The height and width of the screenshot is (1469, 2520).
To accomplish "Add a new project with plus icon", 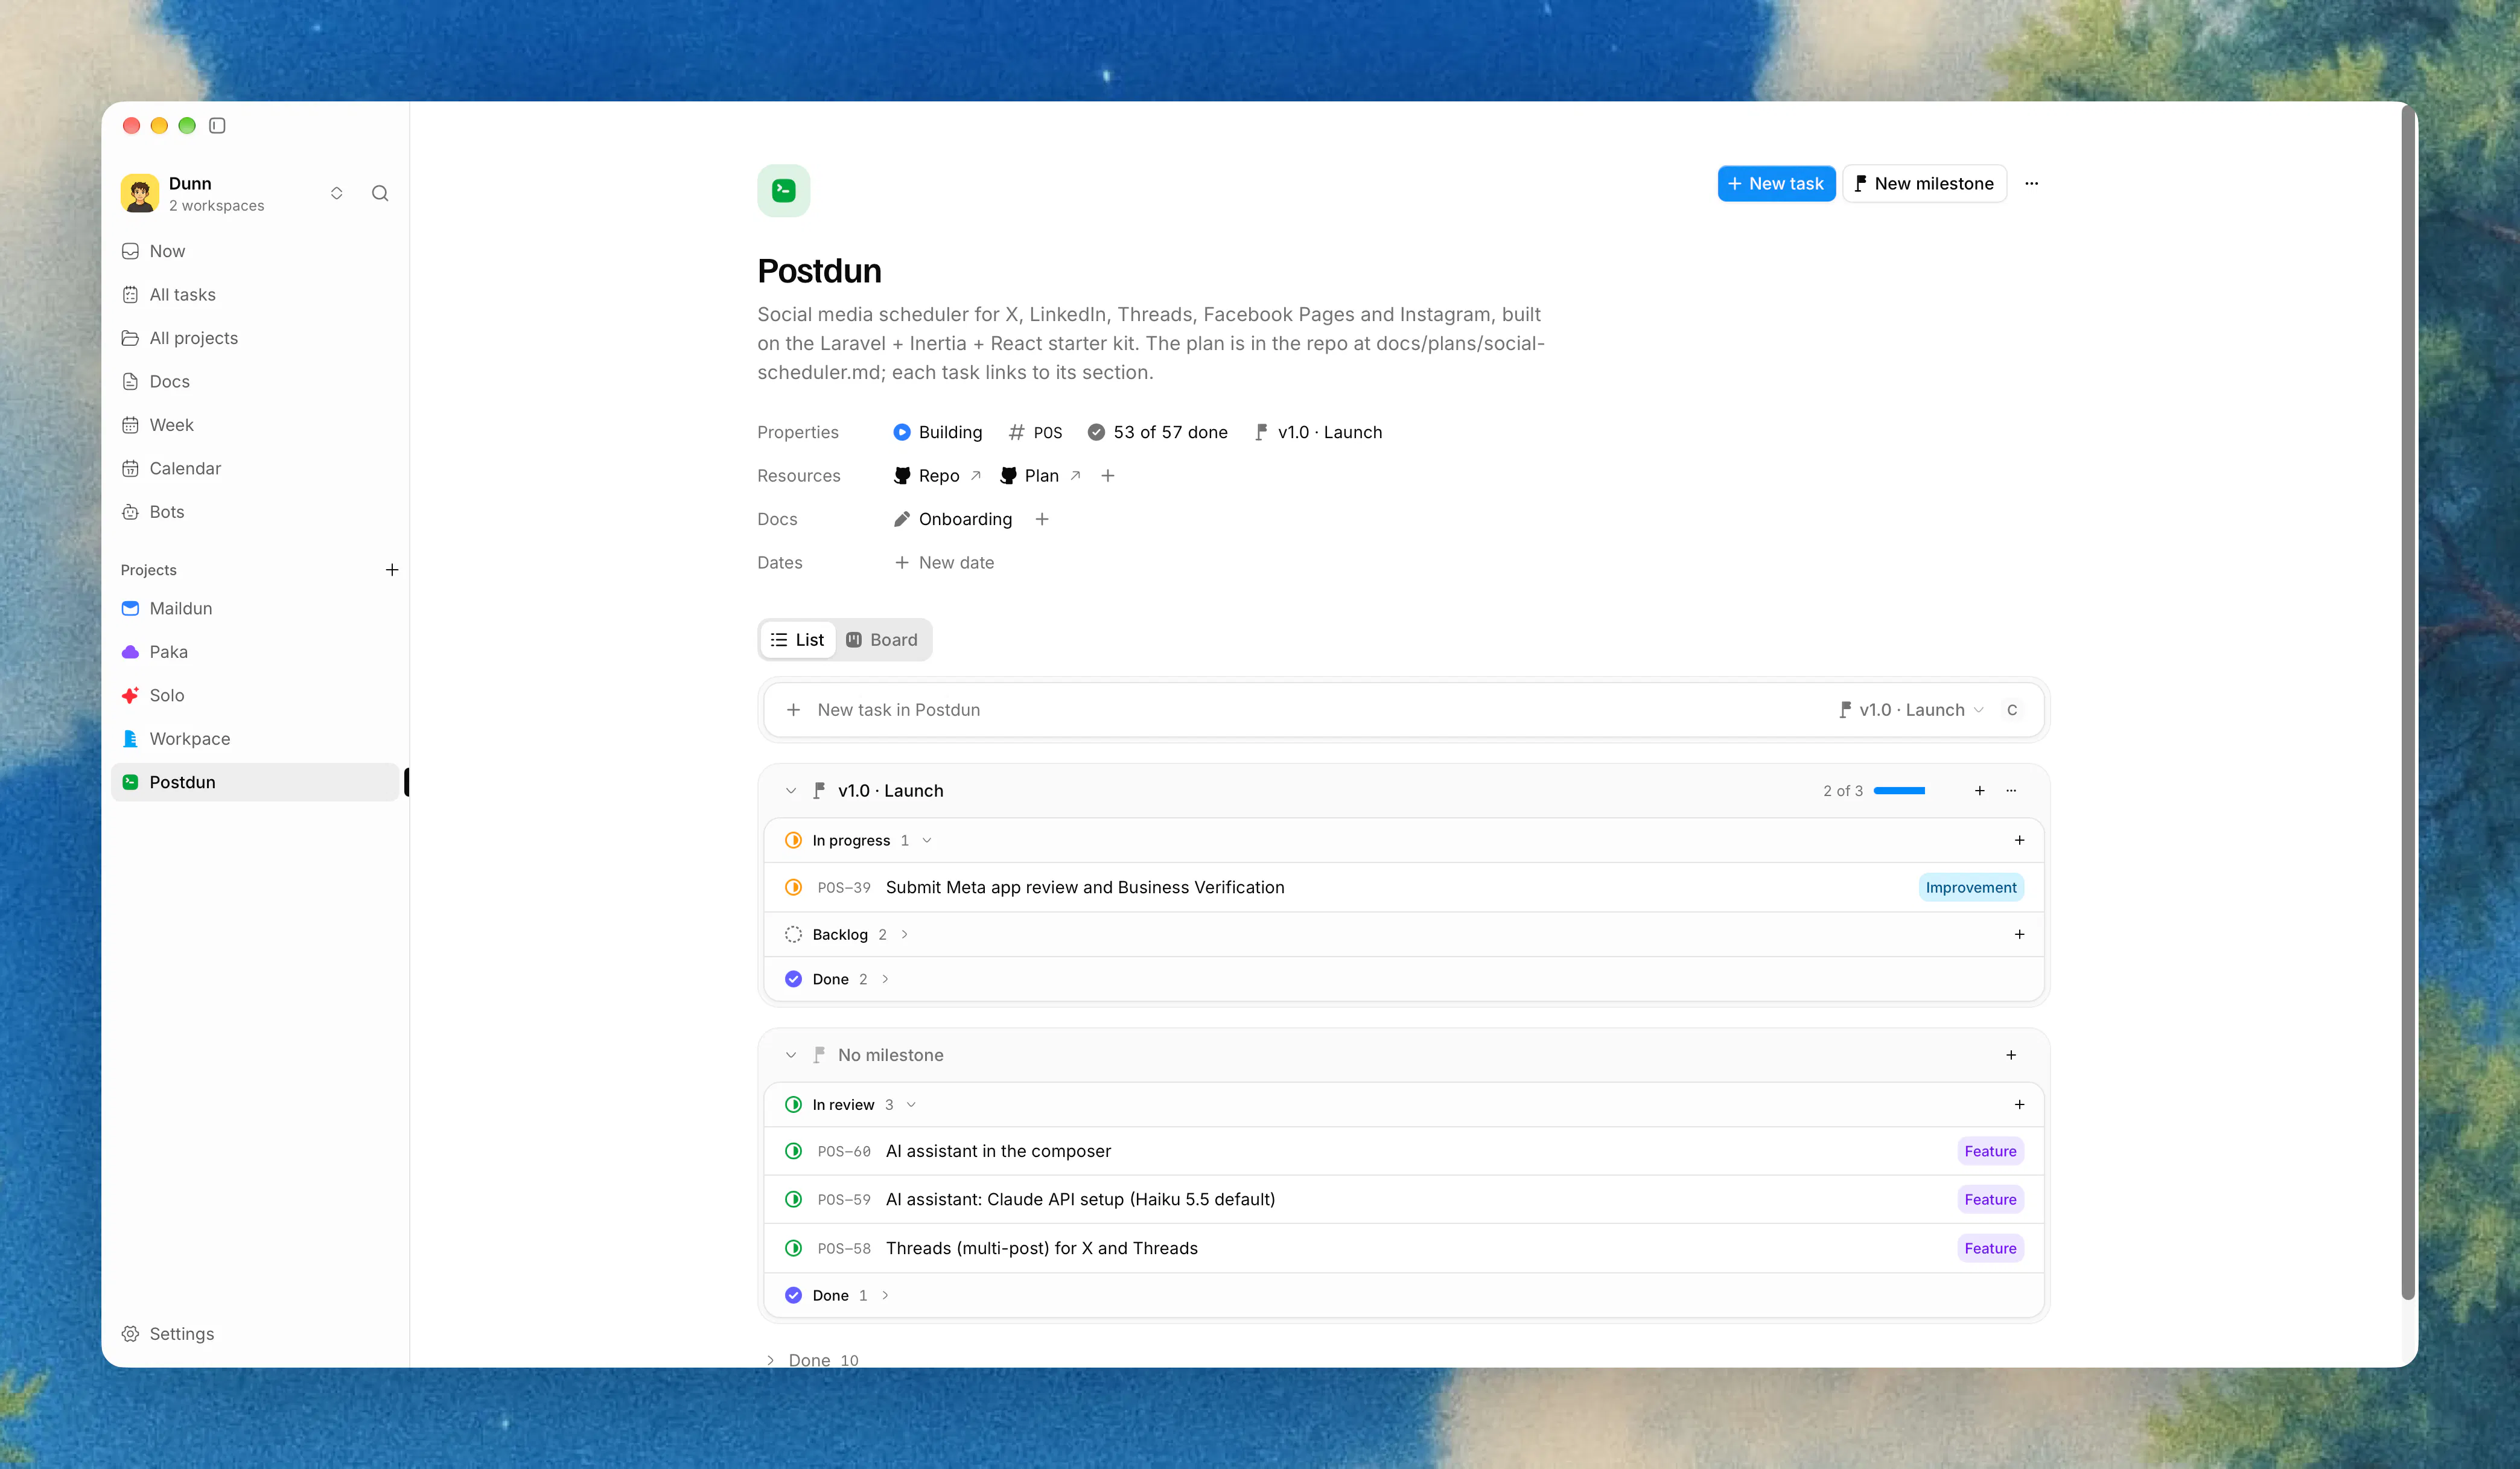I will [392, 569].
